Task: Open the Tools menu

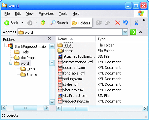Action: pyautogui.click(x=63, y=14)
